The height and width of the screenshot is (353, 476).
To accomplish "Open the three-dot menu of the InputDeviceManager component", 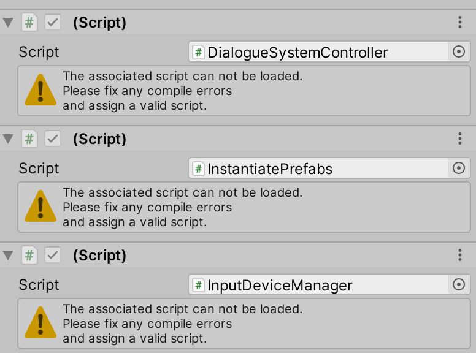I will 460,255.
